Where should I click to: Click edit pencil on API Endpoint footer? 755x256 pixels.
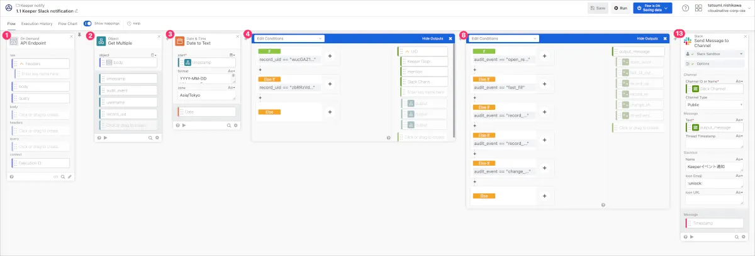point(70,177)
